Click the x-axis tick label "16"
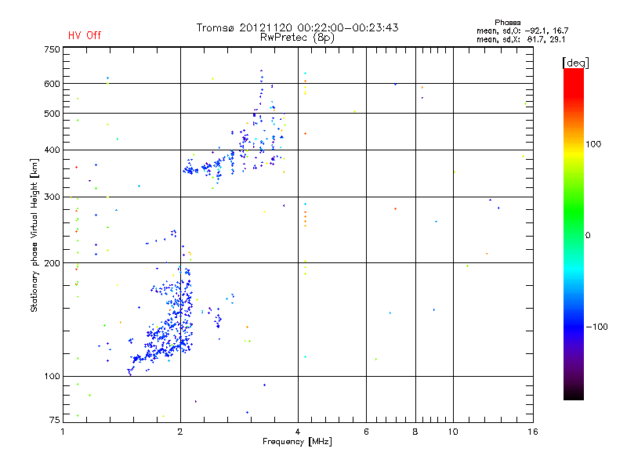Viewport: 627px width, 470px height. [x=533, y=432]
